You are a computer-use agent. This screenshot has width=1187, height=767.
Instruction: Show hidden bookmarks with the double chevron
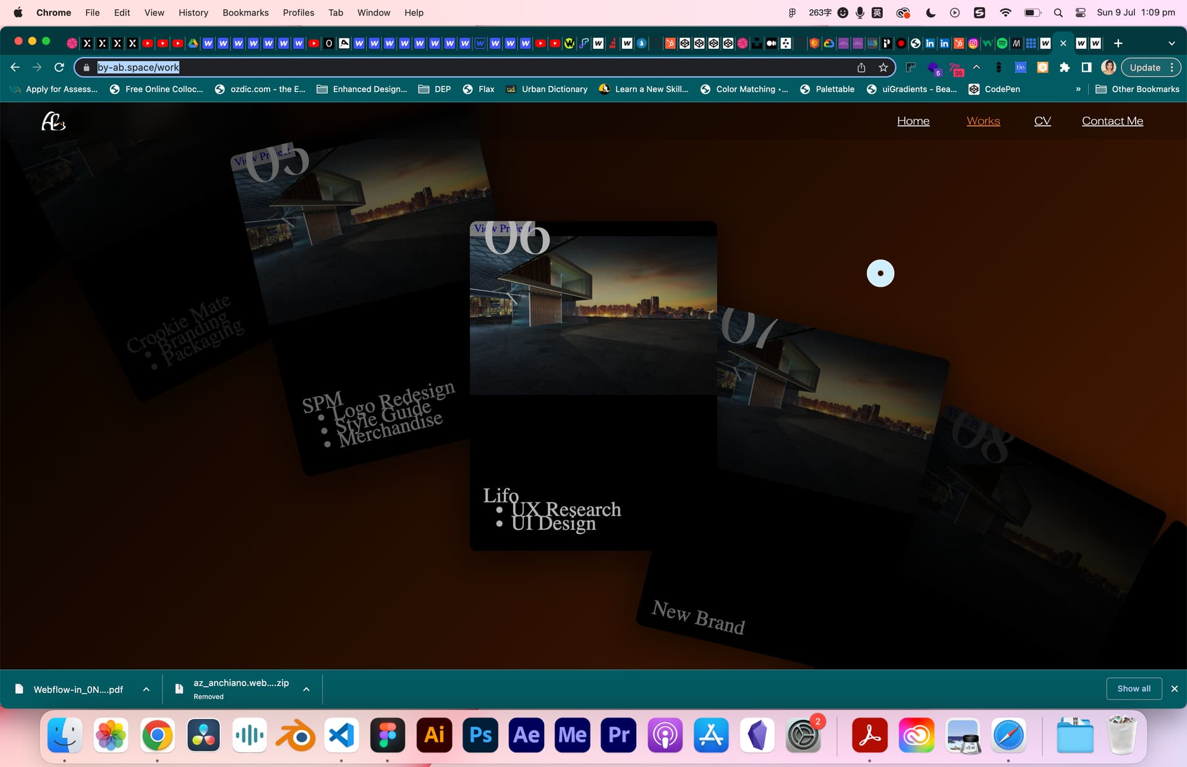tap(1078, 89)
